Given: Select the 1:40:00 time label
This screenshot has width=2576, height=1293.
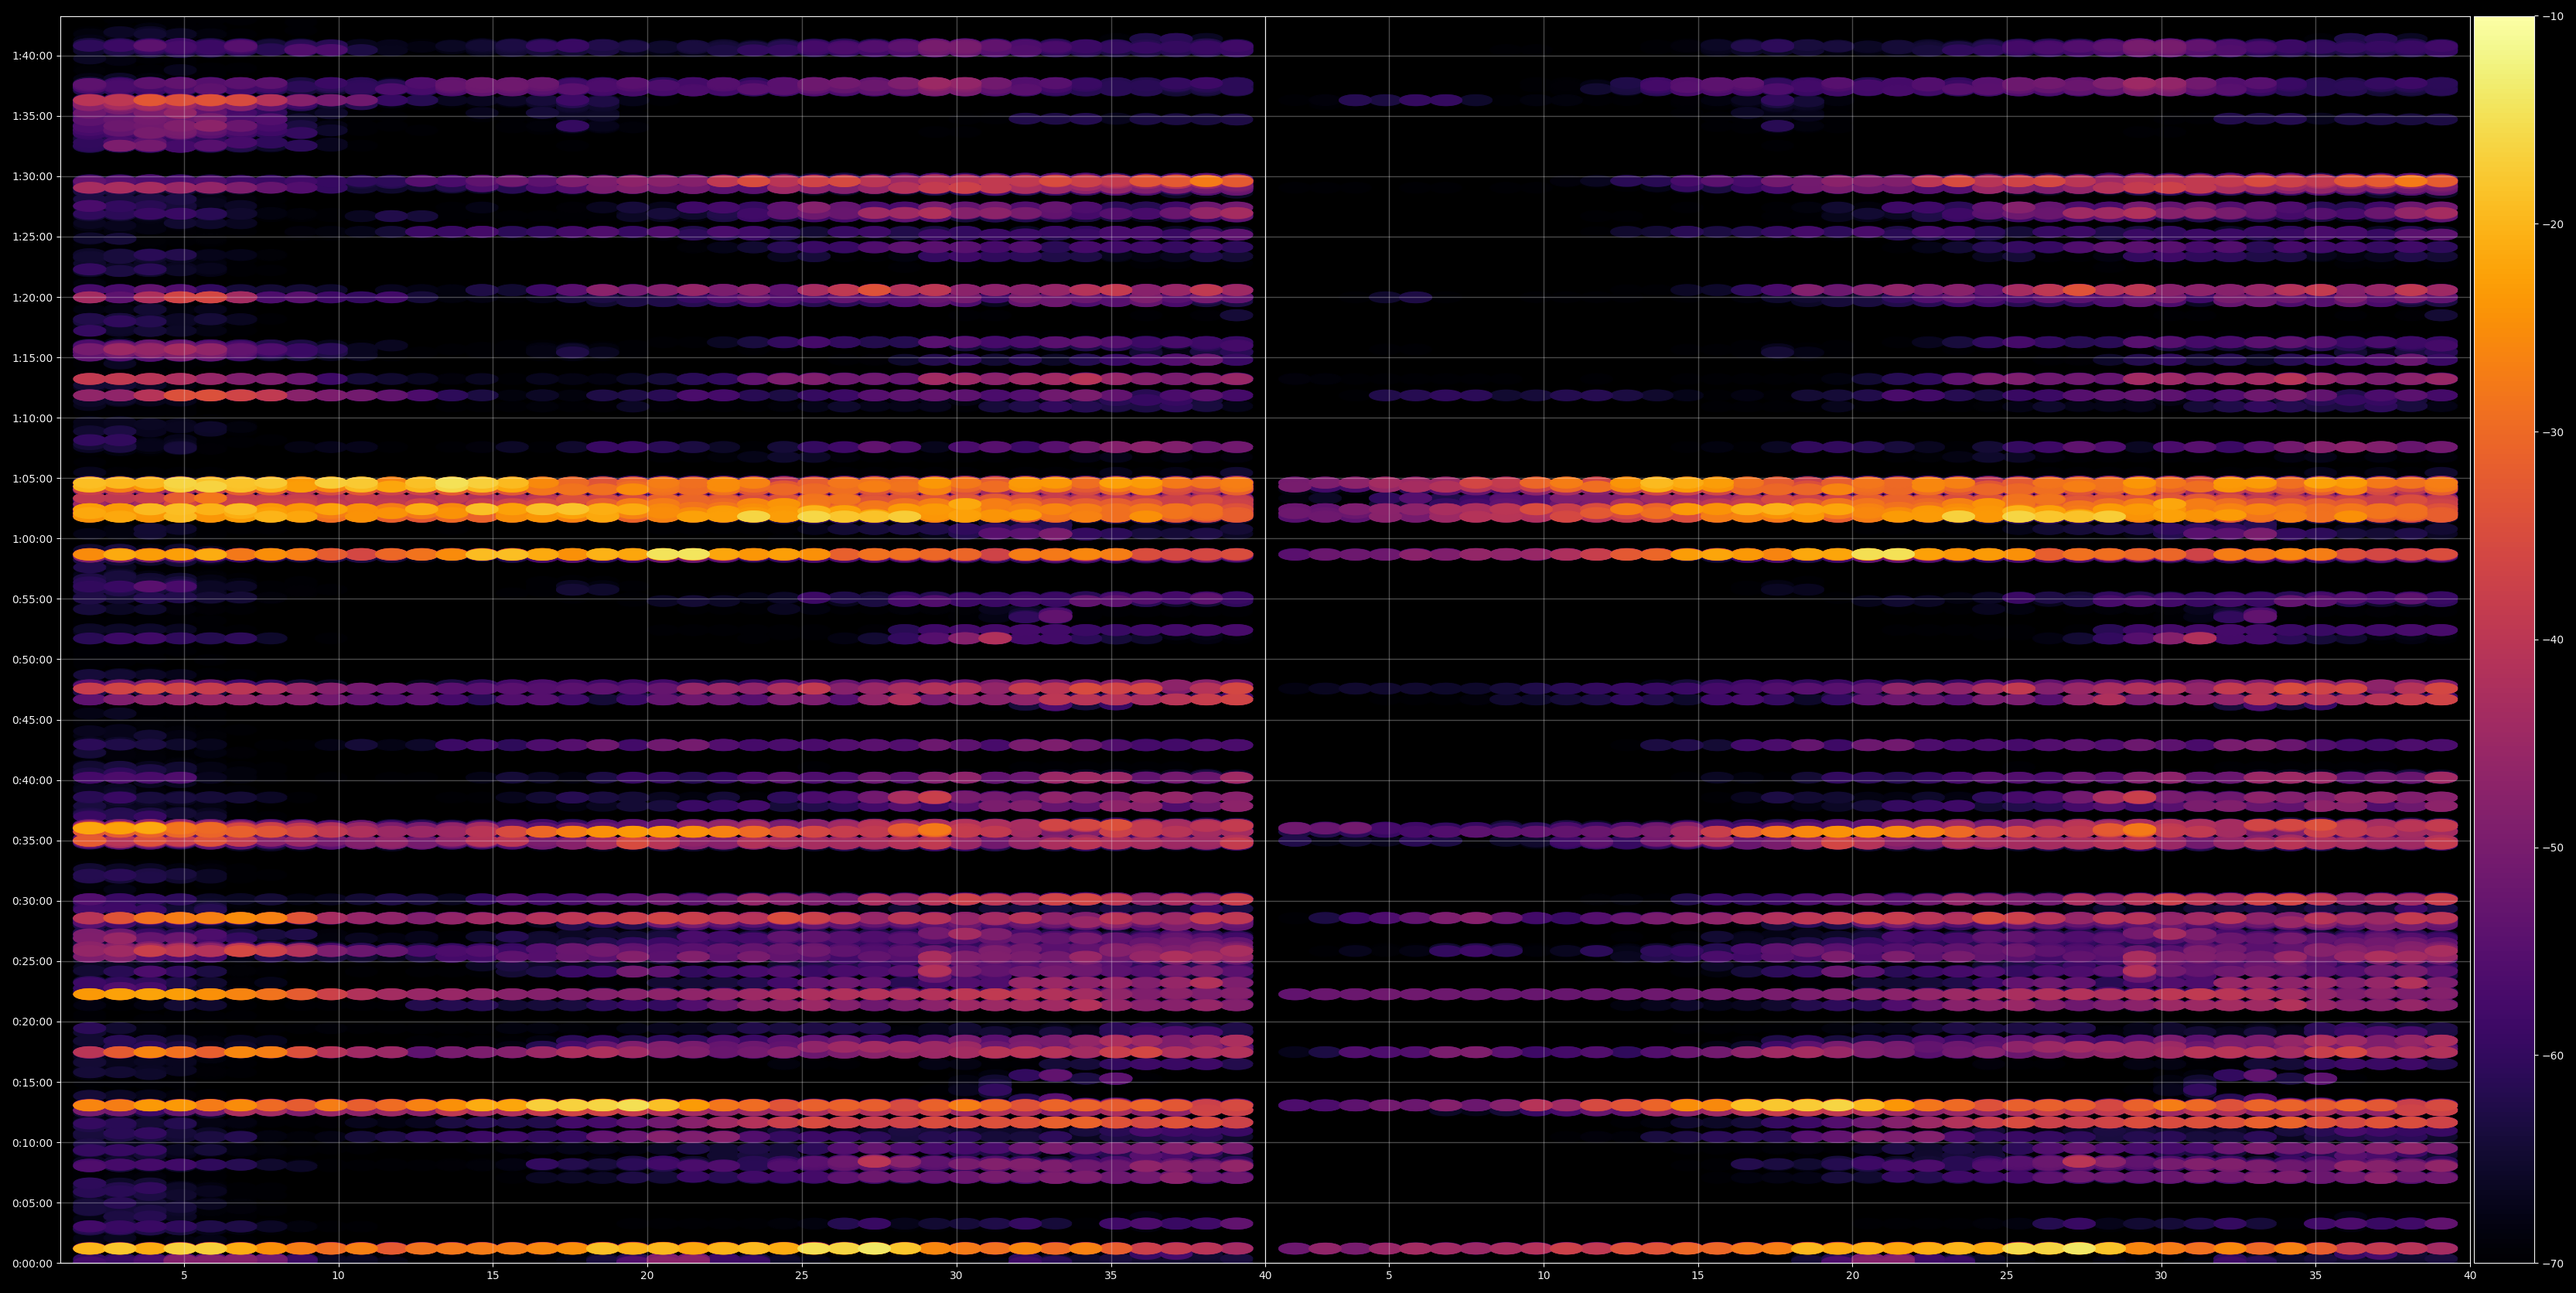Looking at the screenshot, I should (32, 56).
